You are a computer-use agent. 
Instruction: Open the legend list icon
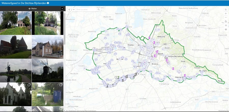(x=226, y=25)
